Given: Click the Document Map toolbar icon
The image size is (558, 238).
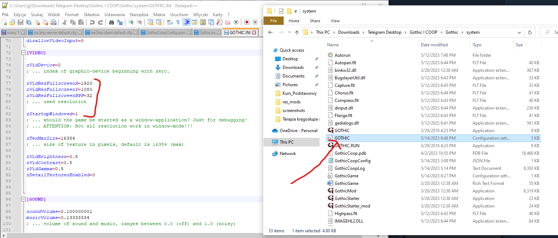Looking at the screenshot, I should [203, 22].
